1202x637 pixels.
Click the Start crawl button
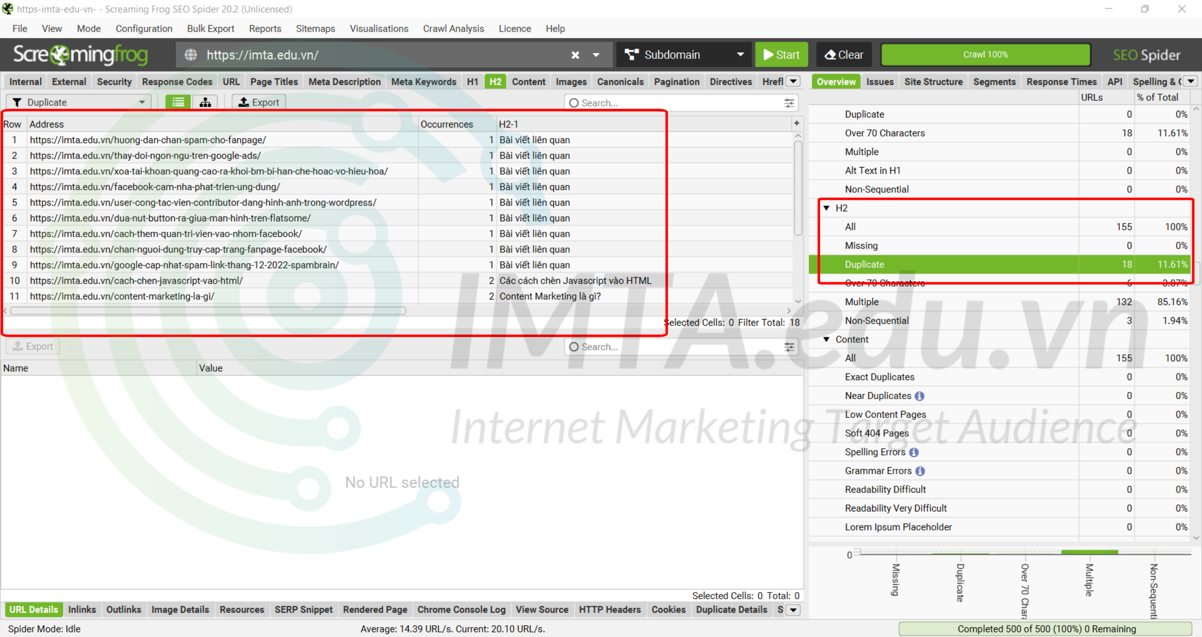pos(781,54)
